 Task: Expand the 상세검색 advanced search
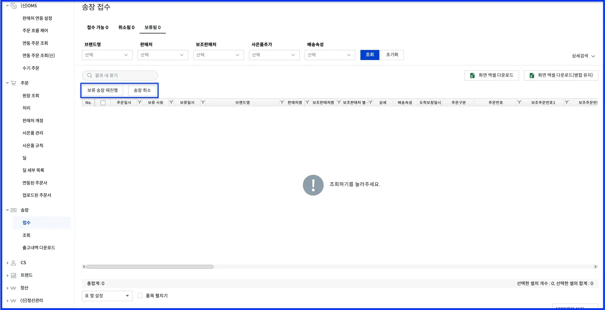point(583,56)
